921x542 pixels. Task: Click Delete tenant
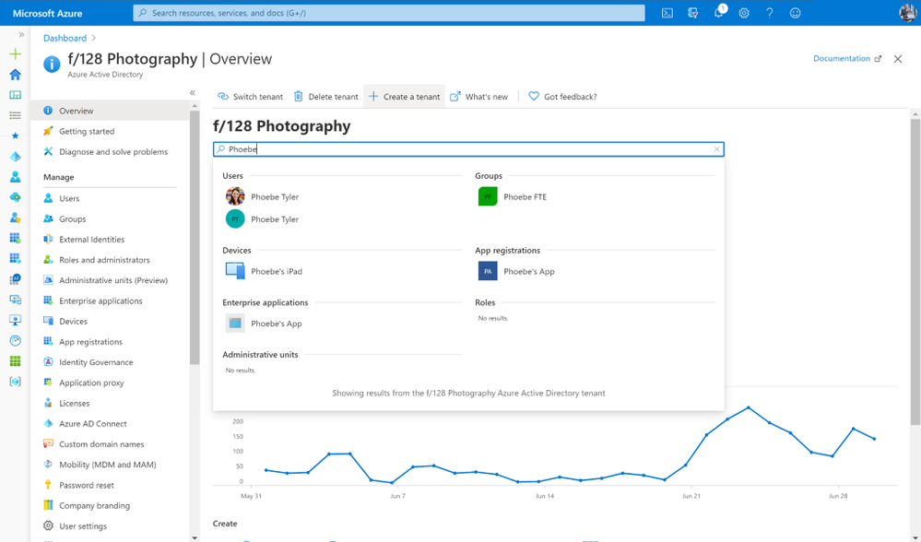[x=326, y=96]
